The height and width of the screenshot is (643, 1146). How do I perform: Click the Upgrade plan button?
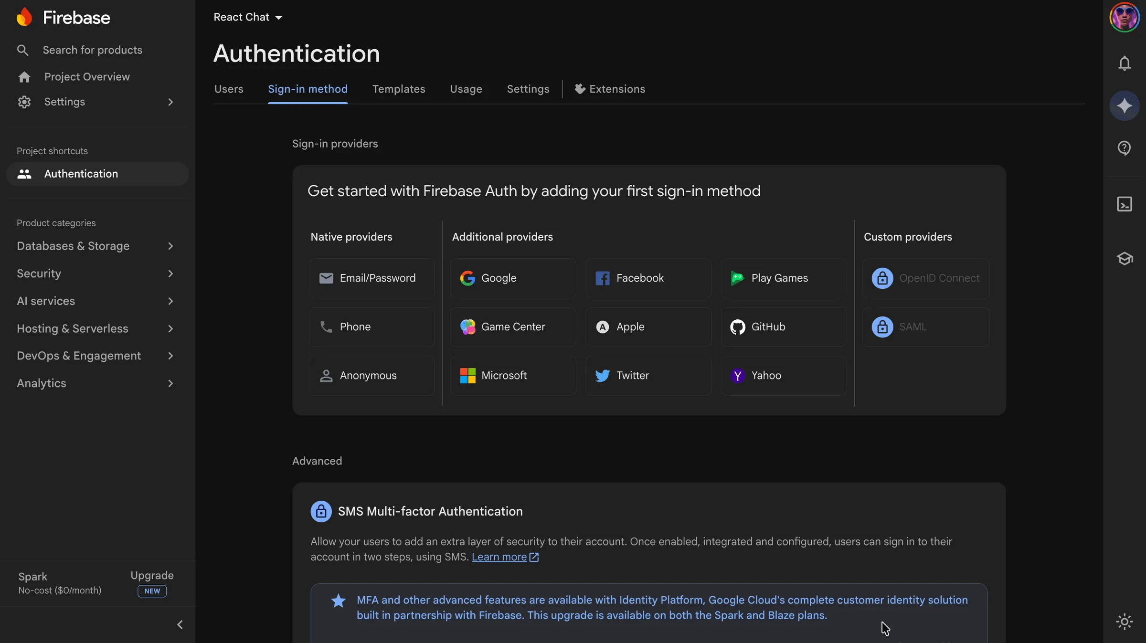(152, 576)
